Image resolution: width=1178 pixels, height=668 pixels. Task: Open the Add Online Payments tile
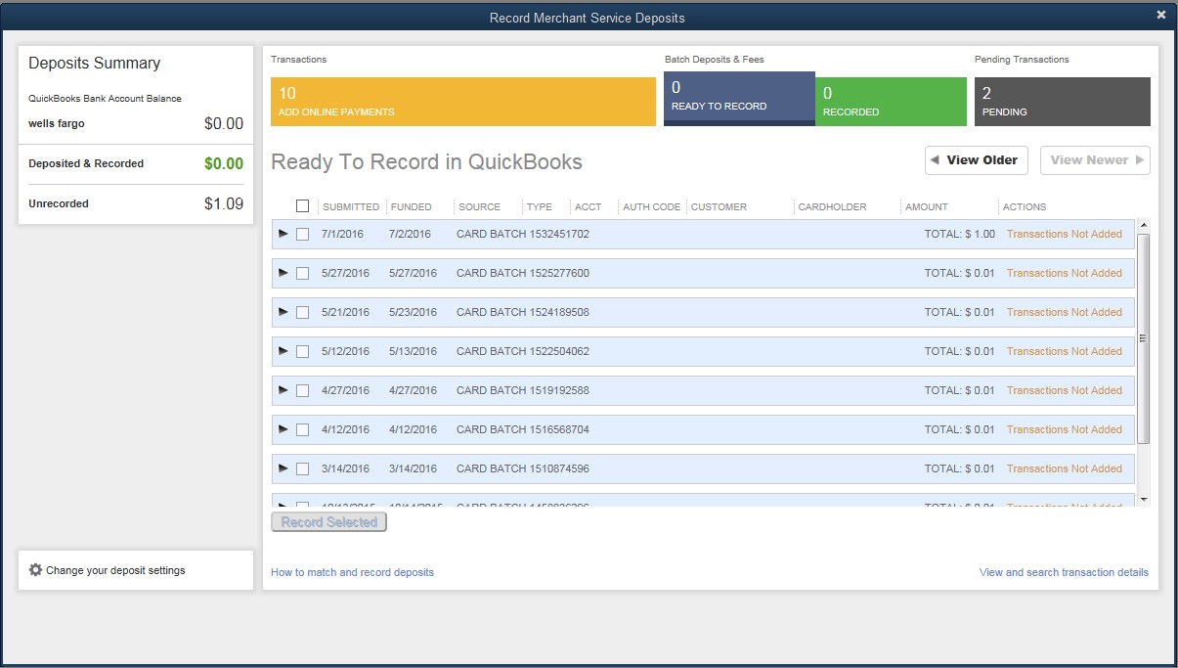pyautogui.click(x=463, y=102)
